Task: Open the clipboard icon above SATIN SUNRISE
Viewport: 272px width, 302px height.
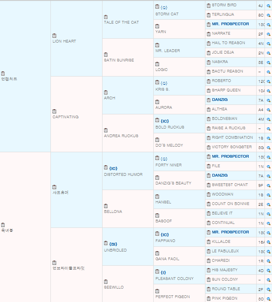Action: 106,55
